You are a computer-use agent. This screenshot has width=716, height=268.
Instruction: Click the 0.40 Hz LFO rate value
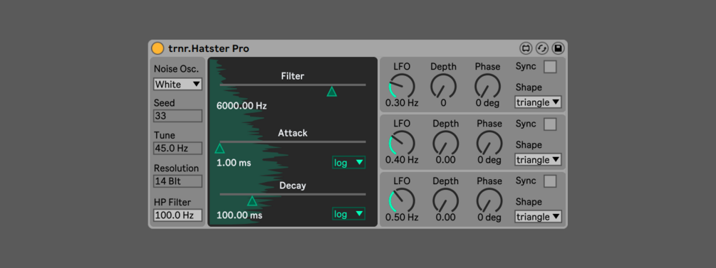(x=402, y=160)
